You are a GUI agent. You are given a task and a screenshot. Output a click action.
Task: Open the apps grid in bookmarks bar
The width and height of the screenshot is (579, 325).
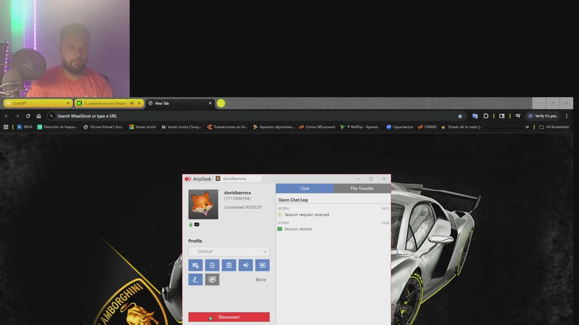click(x=6, y=127)
